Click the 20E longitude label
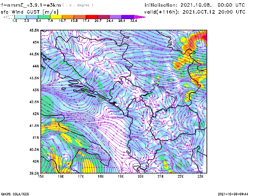The width and height of the screenshot is (255, 196). click(141, 176)
